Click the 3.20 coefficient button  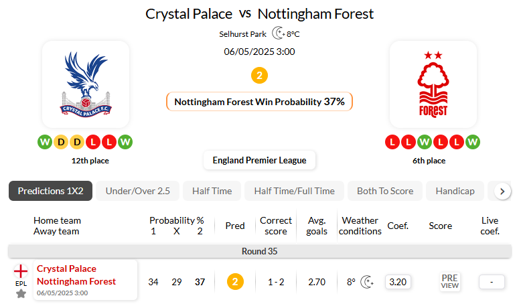[x=398, y=282]
